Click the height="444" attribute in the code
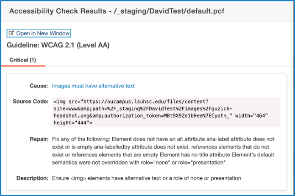Screen dimensions: 295x196 [x=73, y=123]
